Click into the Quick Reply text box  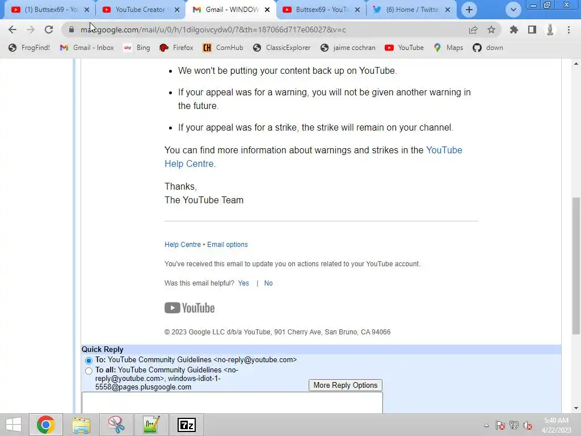tap(232, 403)
